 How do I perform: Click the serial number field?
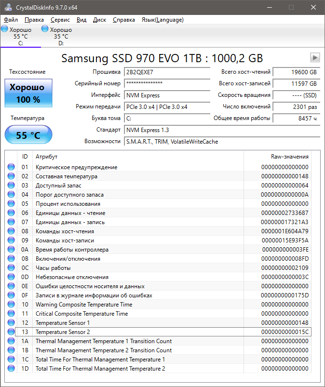click(160, 83)
